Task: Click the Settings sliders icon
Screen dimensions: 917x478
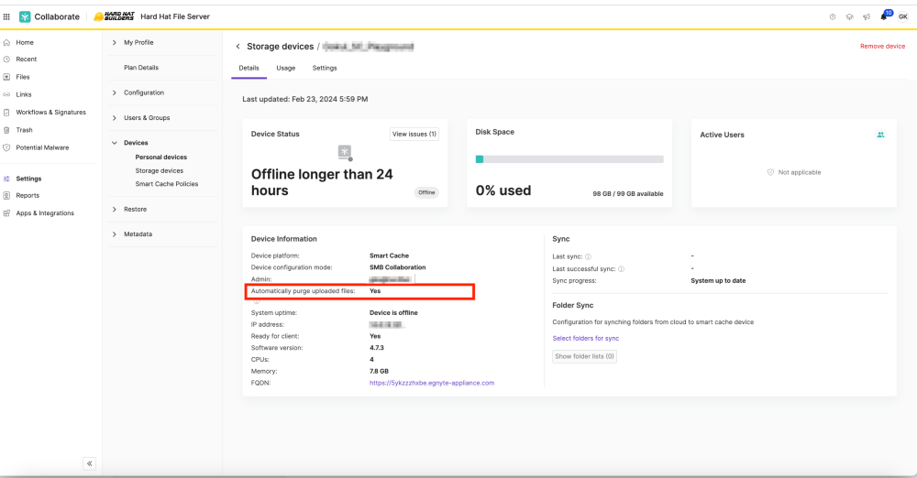Action: (x=6, y=179)
